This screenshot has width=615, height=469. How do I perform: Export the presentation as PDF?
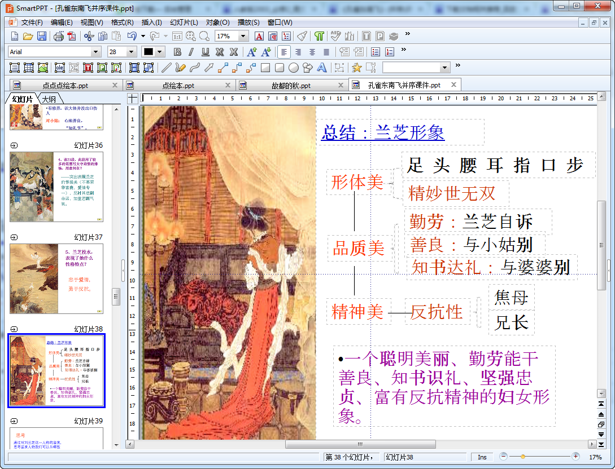pos(72,37)
